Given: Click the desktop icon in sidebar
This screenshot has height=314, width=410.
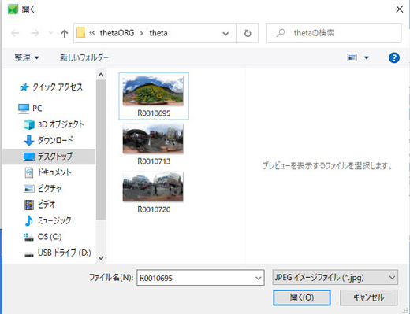Looking at the screenshot, I should tap(29, 157).
